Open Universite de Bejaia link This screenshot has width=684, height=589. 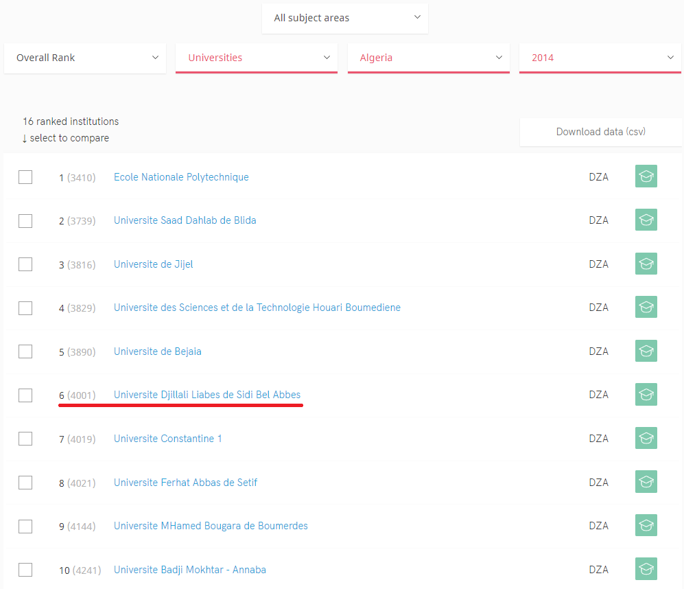158,351
